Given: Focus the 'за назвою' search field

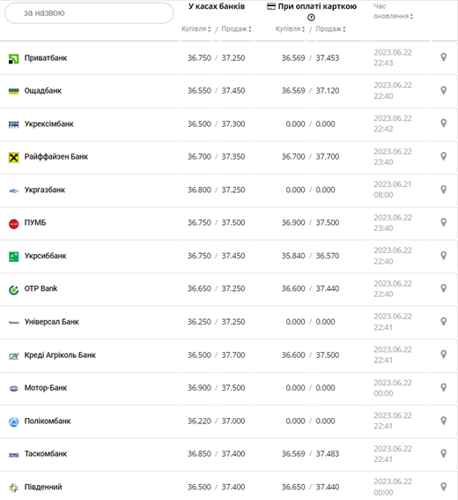Looking at the screenshot, I should pyautogui.click(x=89, y=13).
